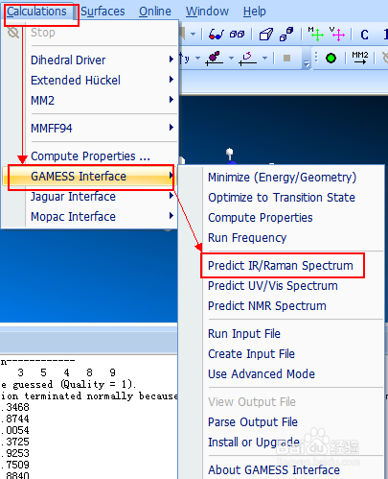Open dropdown beside rotate dihedral icon

click(x=231, y=59)
